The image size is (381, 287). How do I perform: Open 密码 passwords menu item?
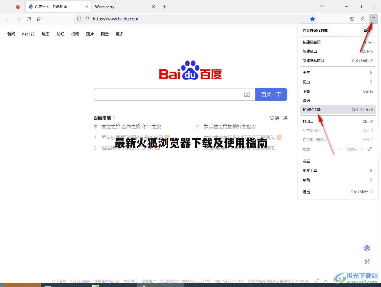(x=338, y=101)
